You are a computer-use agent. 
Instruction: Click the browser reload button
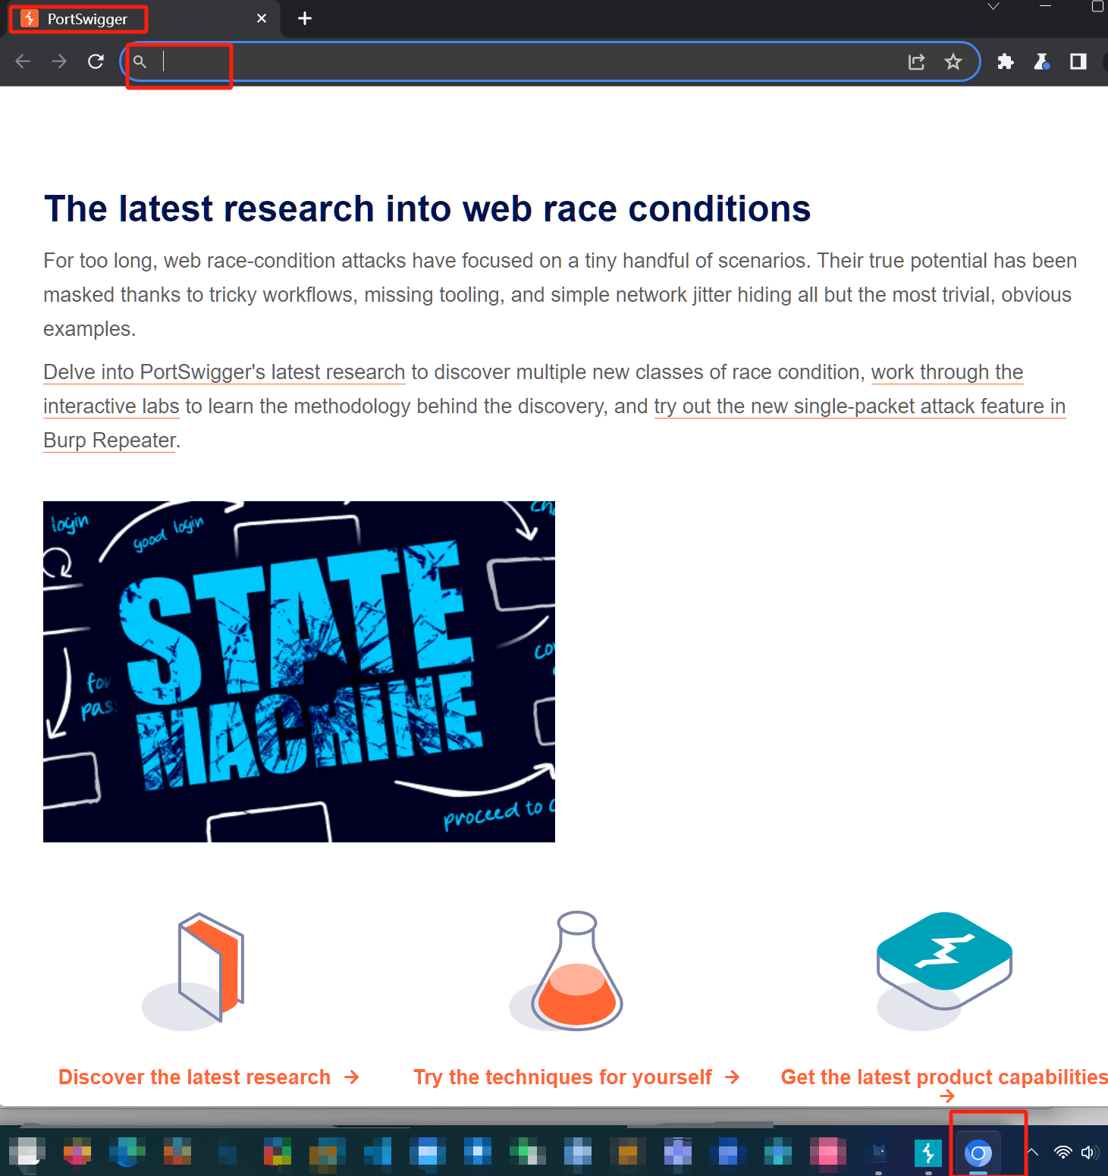[96, 61]
